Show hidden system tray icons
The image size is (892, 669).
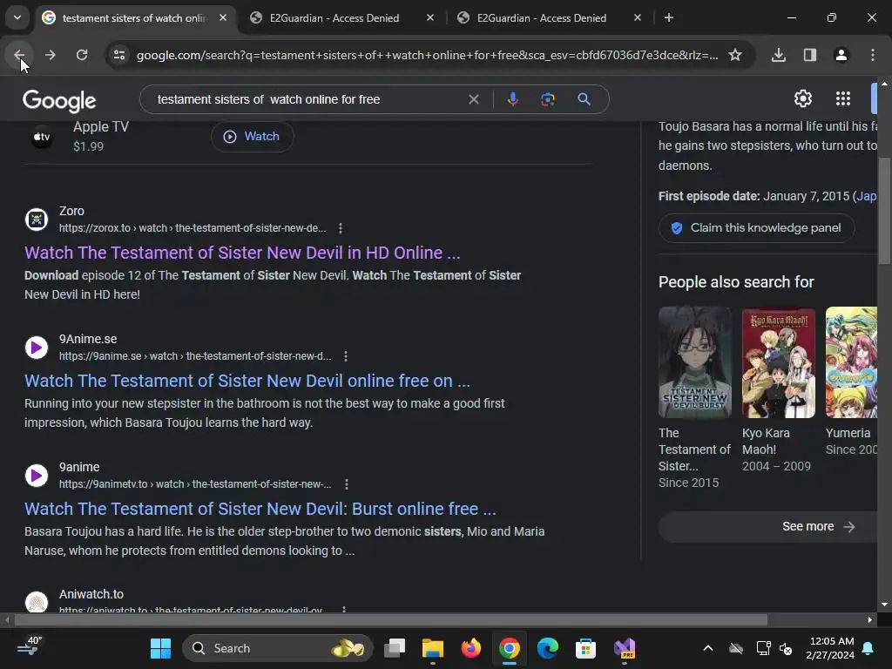tap(708, 648)
